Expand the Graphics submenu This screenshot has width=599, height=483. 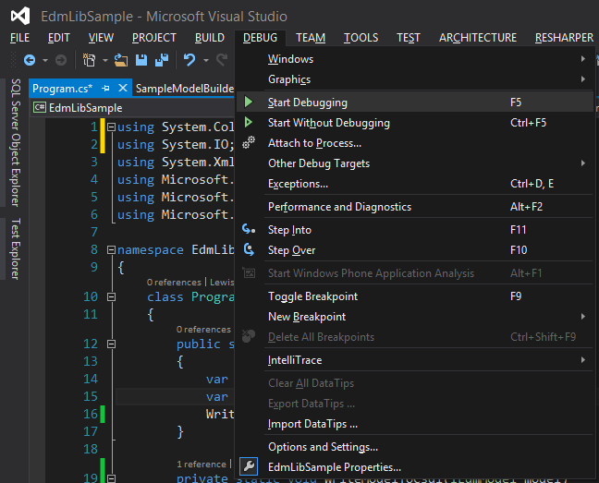583,79
